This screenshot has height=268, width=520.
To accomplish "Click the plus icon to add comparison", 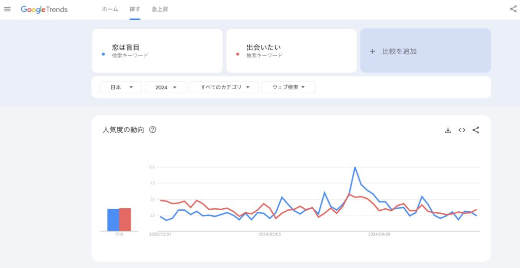I will [372, 51].
